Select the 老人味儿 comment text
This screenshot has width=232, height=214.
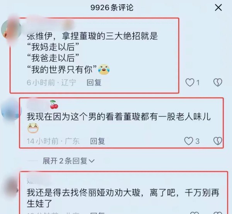(x=119, y=122)
